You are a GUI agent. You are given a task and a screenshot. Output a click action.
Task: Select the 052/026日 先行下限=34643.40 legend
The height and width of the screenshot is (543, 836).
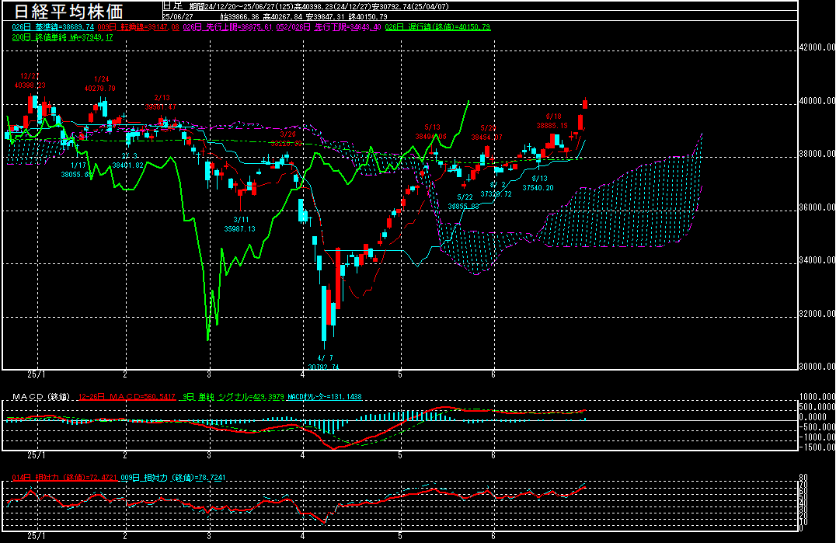click(329, 27)
